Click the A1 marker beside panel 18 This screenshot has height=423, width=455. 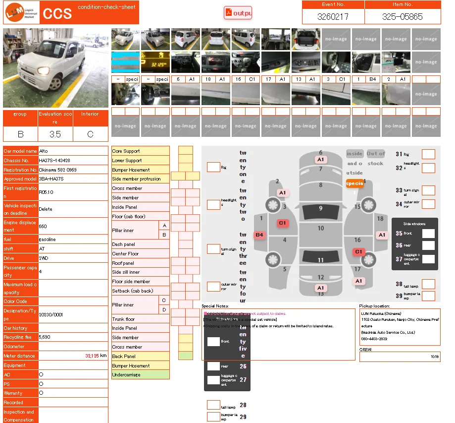pyautogui.click(x=382, y=235)
